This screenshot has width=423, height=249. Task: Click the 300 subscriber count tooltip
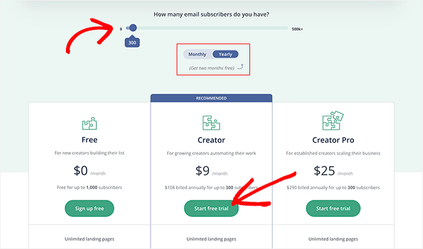[x=132, y=42]
